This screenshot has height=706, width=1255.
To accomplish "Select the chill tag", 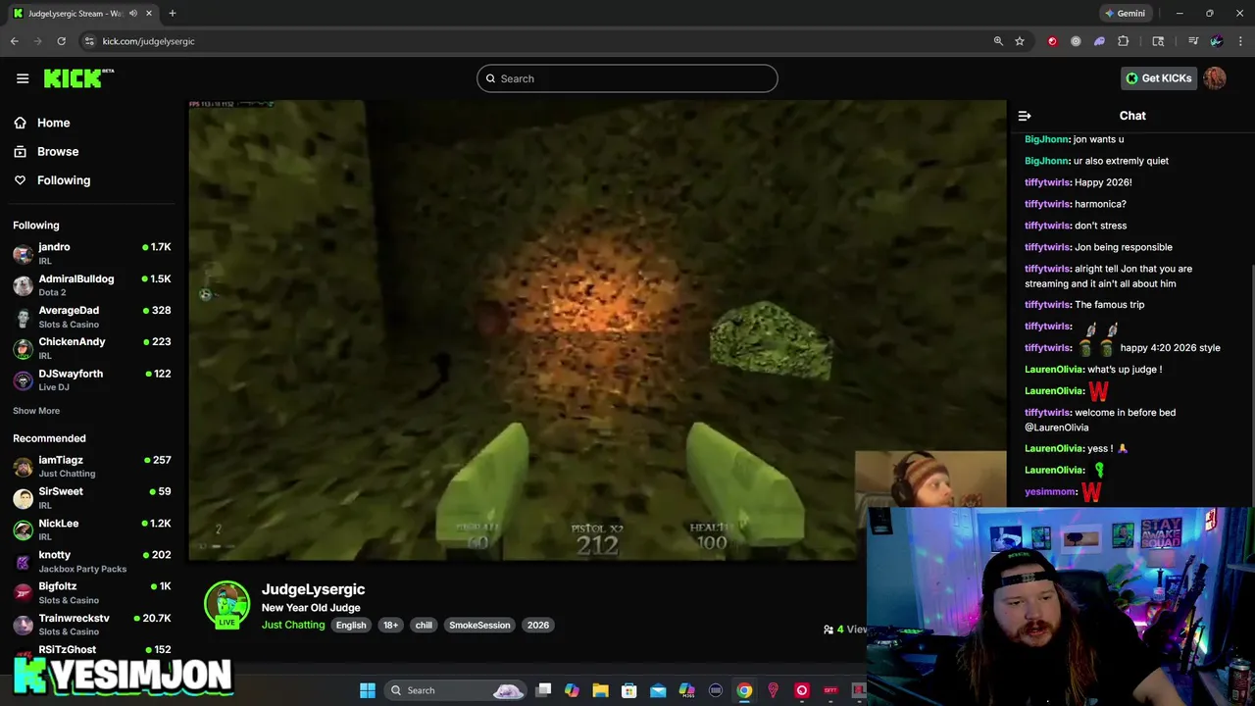I will (424, 625).
